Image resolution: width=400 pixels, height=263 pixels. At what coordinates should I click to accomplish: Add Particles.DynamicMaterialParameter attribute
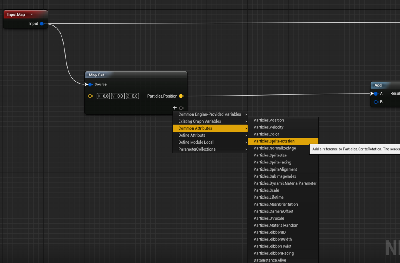click(x=283, y=183)
